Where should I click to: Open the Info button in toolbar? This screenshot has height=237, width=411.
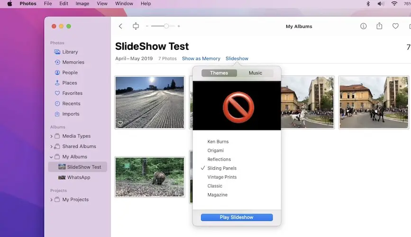pyautogui.click(x=364, y=27)
